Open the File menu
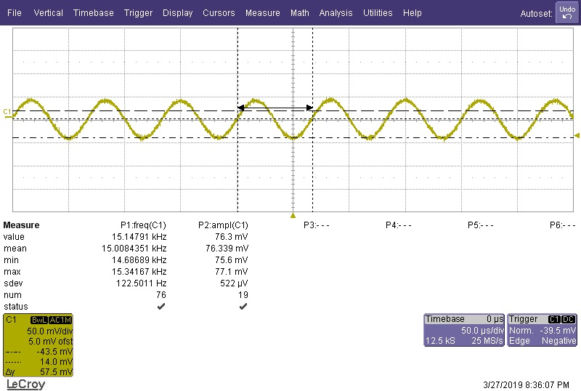581x391 pixels. [14, 13]
